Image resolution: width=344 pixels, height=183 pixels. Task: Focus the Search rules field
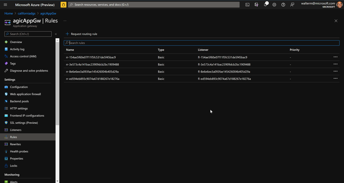coord(202,43)
